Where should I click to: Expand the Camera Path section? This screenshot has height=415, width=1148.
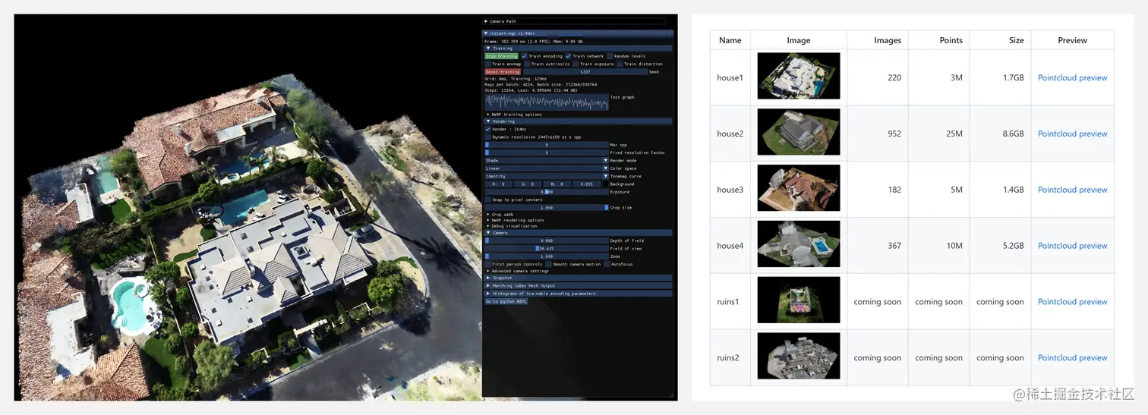click(575, 21)
